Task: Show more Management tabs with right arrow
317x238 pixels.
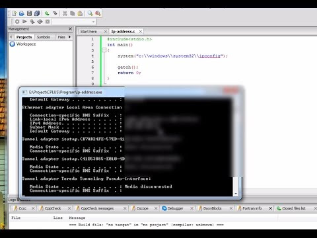Action: [69, 37]
